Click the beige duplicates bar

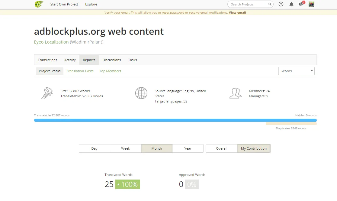tap(291, 124)
